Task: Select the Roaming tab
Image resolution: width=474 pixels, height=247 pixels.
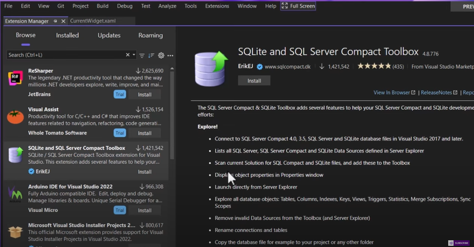Action: 151,36
